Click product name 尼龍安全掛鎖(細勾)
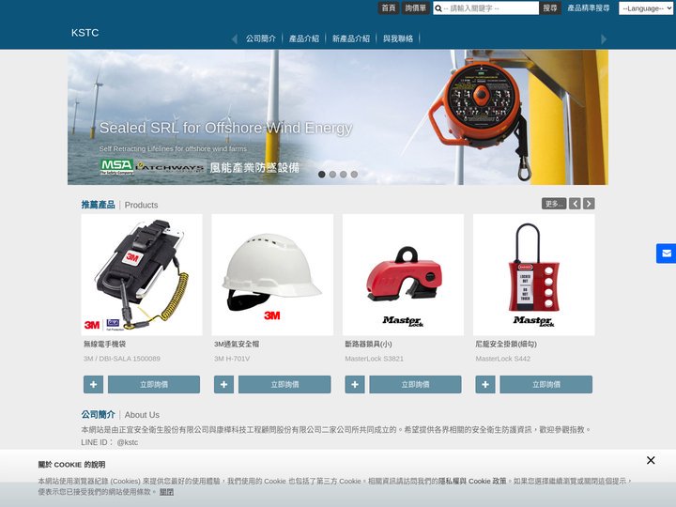Screen dimensions: 676x507 coord(506,344)
